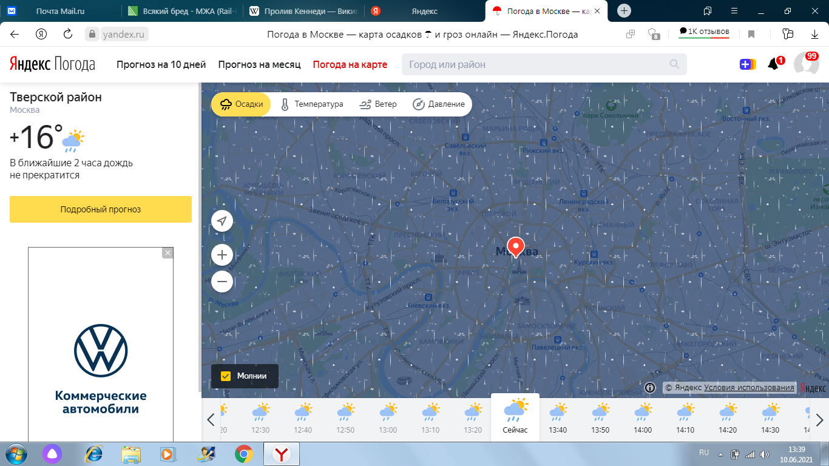The image size is (829, 466).
Task: Click the Подробный прогноз button
Action: pos(101,209)
